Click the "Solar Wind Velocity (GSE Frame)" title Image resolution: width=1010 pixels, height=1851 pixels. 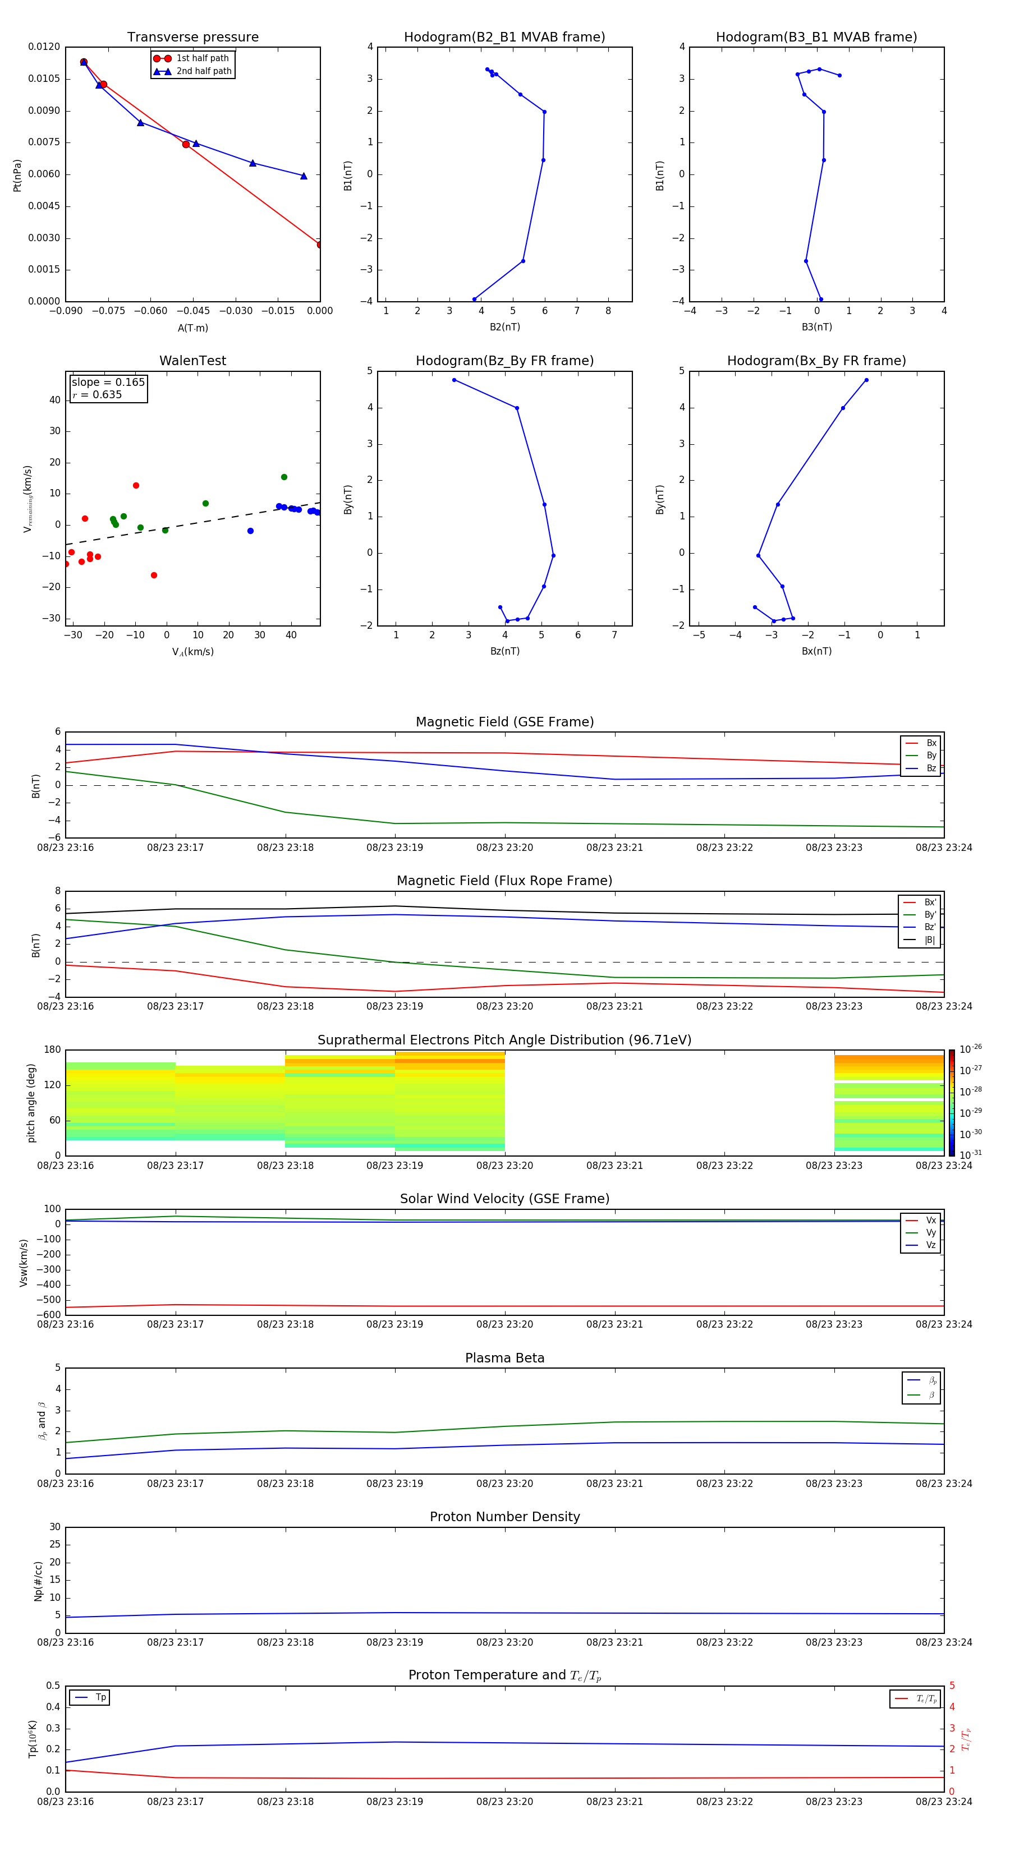[504, 1199]
